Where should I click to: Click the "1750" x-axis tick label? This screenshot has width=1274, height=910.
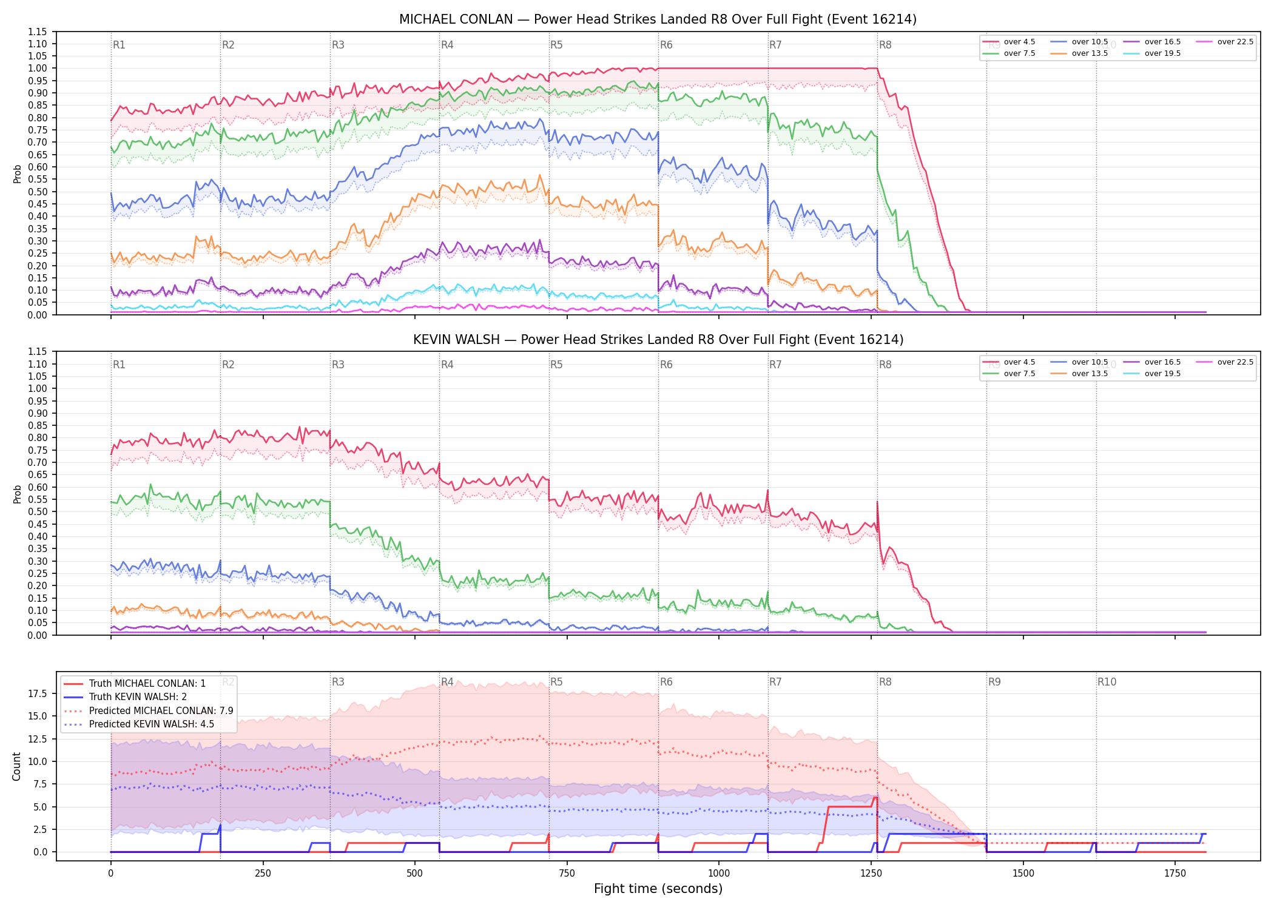tap(1175, 874)
